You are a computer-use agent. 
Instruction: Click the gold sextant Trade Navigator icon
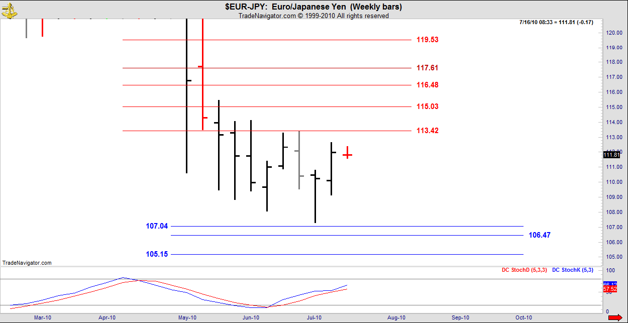(x=9, y=9)
